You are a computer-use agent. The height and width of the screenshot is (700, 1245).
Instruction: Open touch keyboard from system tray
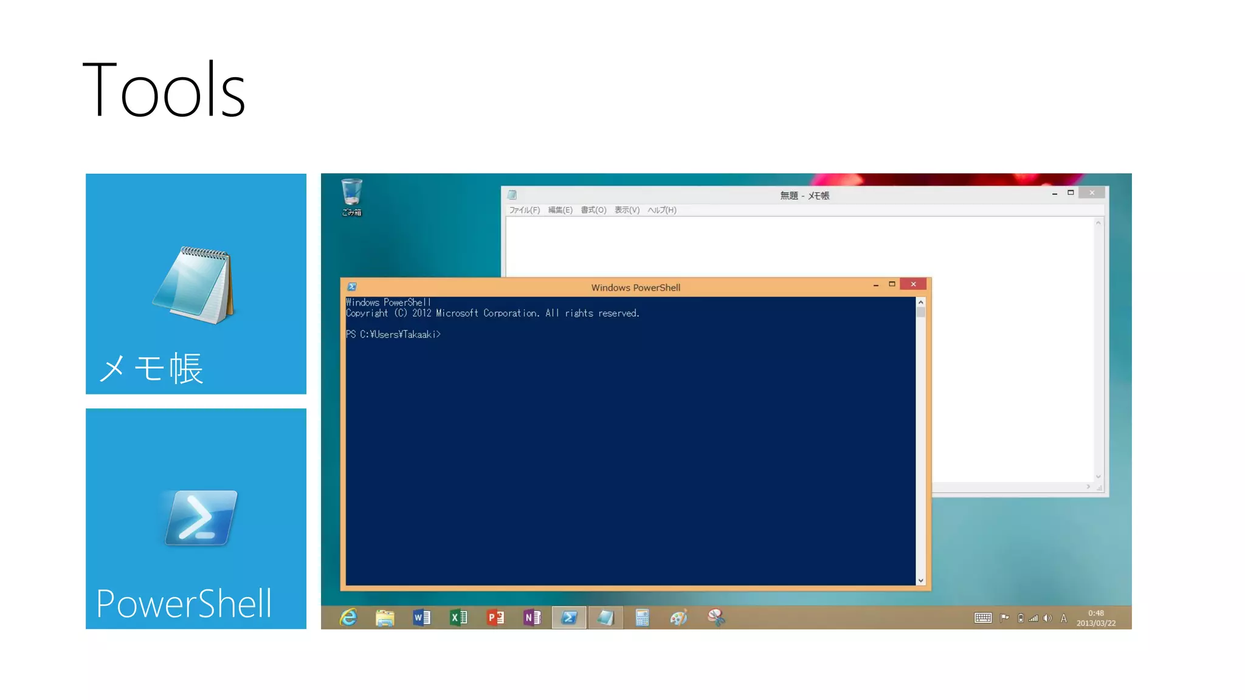click(x=983, y=618)
